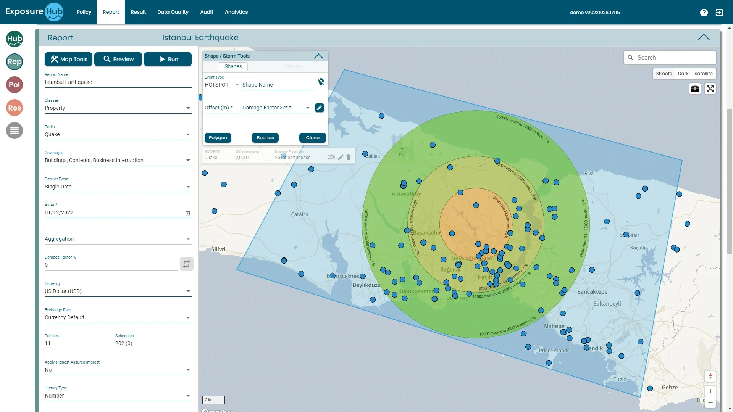
Task: Open the Result menu tab
Action: point(138,12)
